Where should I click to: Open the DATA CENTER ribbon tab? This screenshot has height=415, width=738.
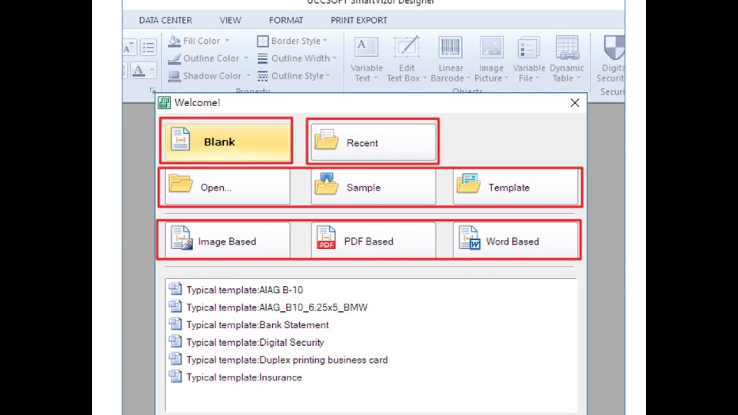pyautogui.click(x=165, y=20)
